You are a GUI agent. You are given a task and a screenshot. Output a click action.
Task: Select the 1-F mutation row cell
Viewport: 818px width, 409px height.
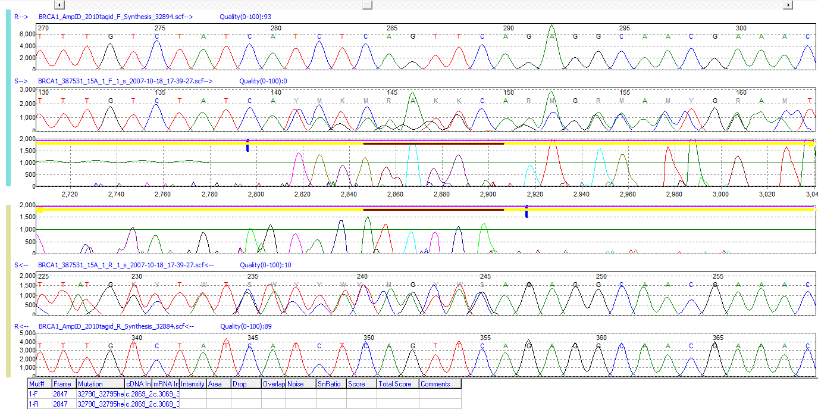click(40, 394)
